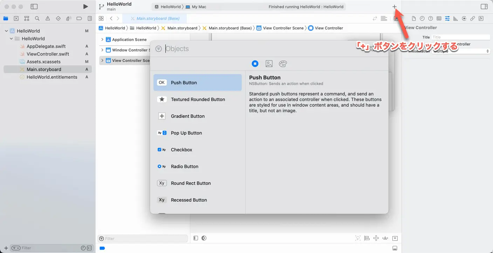
Task: Run the HelloWorld project with the play button
Action: click(85, 7)
